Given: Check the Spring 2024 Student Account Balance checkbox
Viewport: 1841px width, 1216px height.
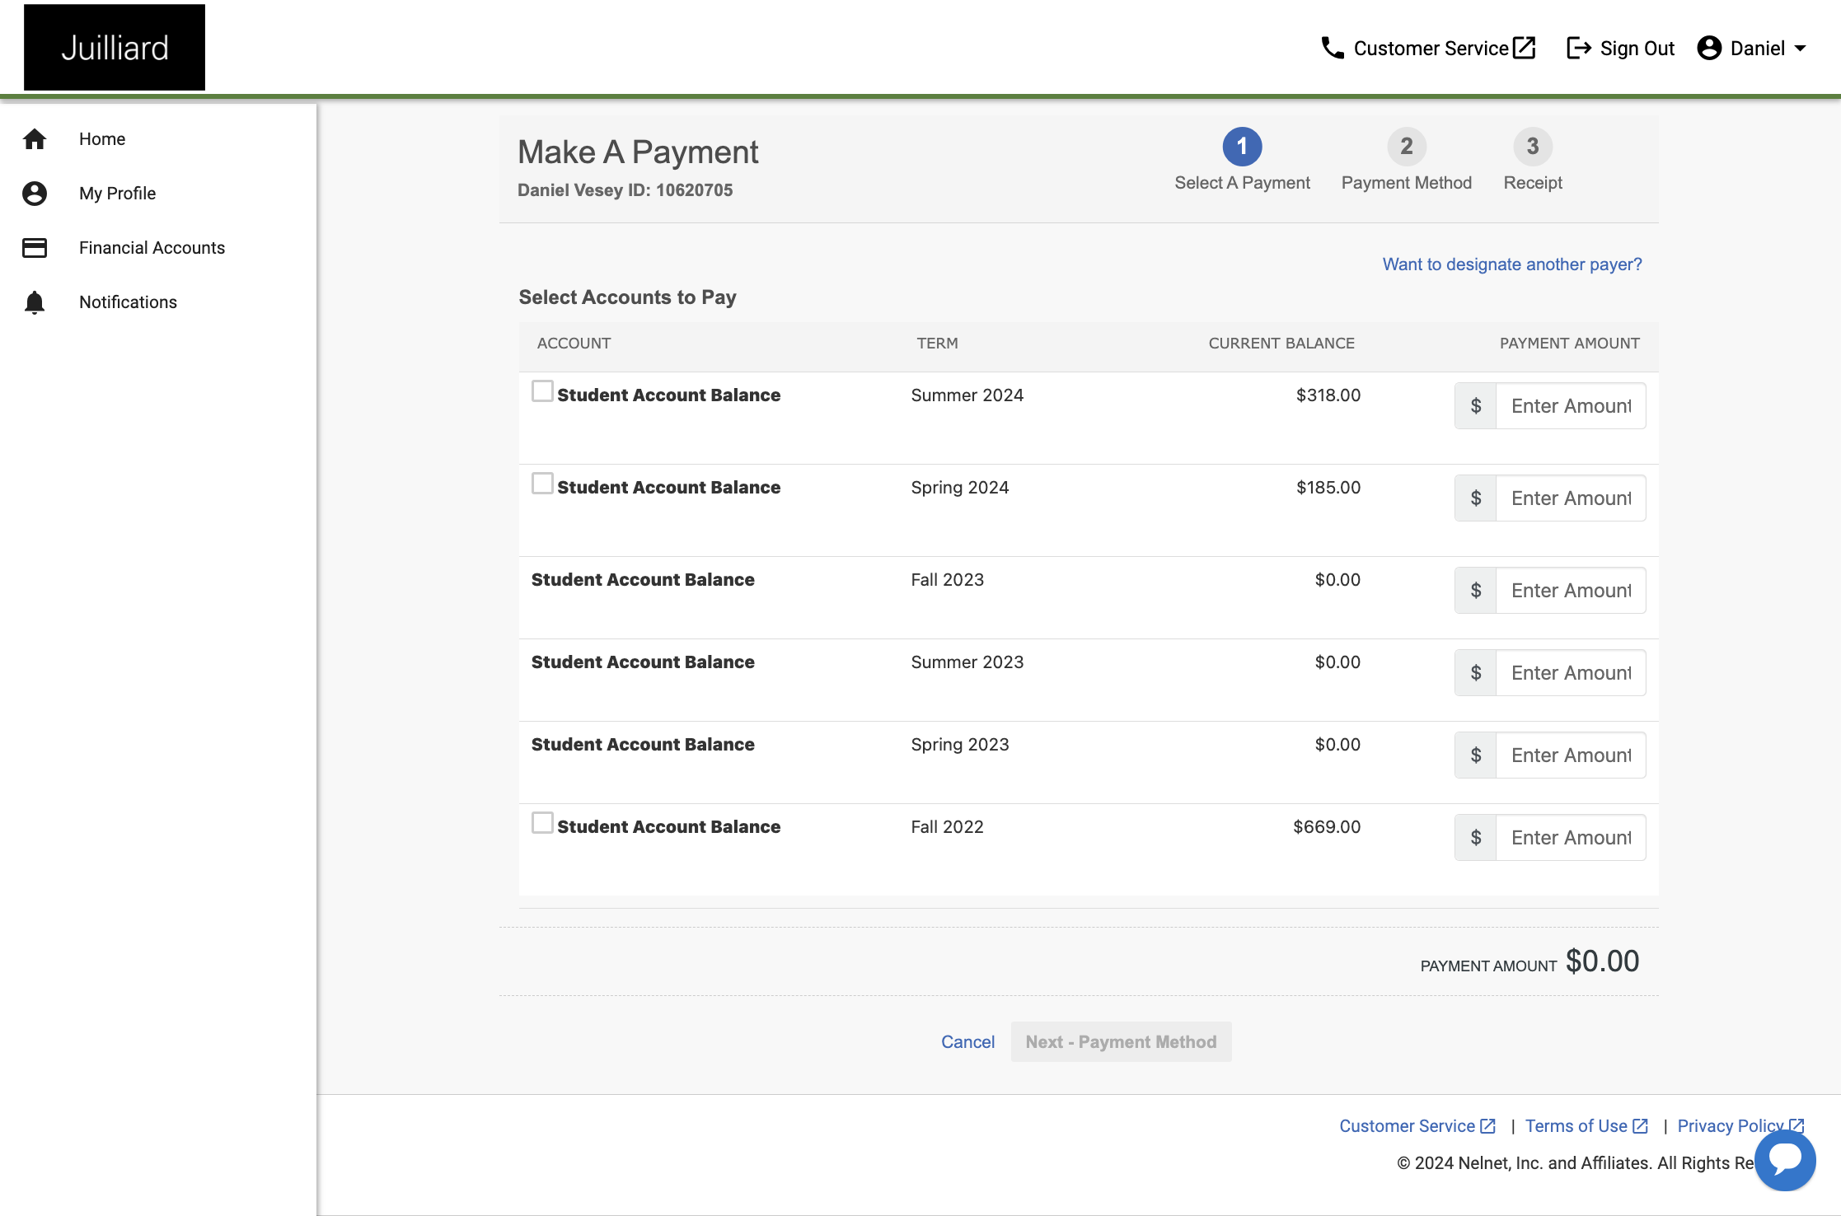Looking at the screenshot, I should click(542, 483).
